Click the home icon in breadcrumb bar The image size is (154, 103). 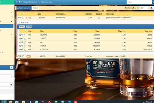pyautogui.click(x=20, y=2)
